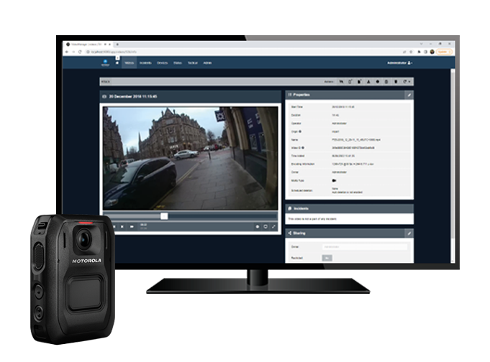Screen dimensions: 490x362
Task: Click the edit pencil icon in Properties header
Action: (409, 94)
